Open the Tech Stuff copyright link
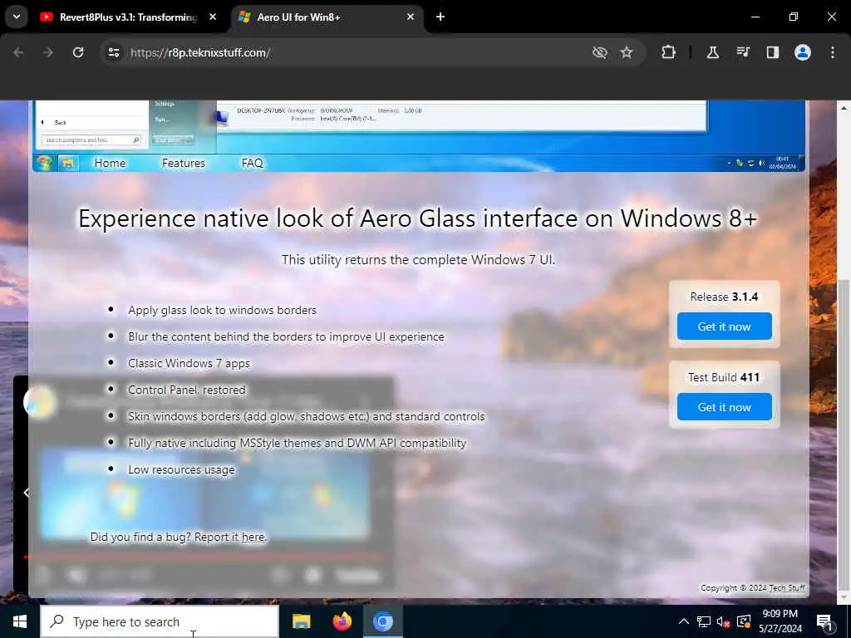 tap(787, 587)
